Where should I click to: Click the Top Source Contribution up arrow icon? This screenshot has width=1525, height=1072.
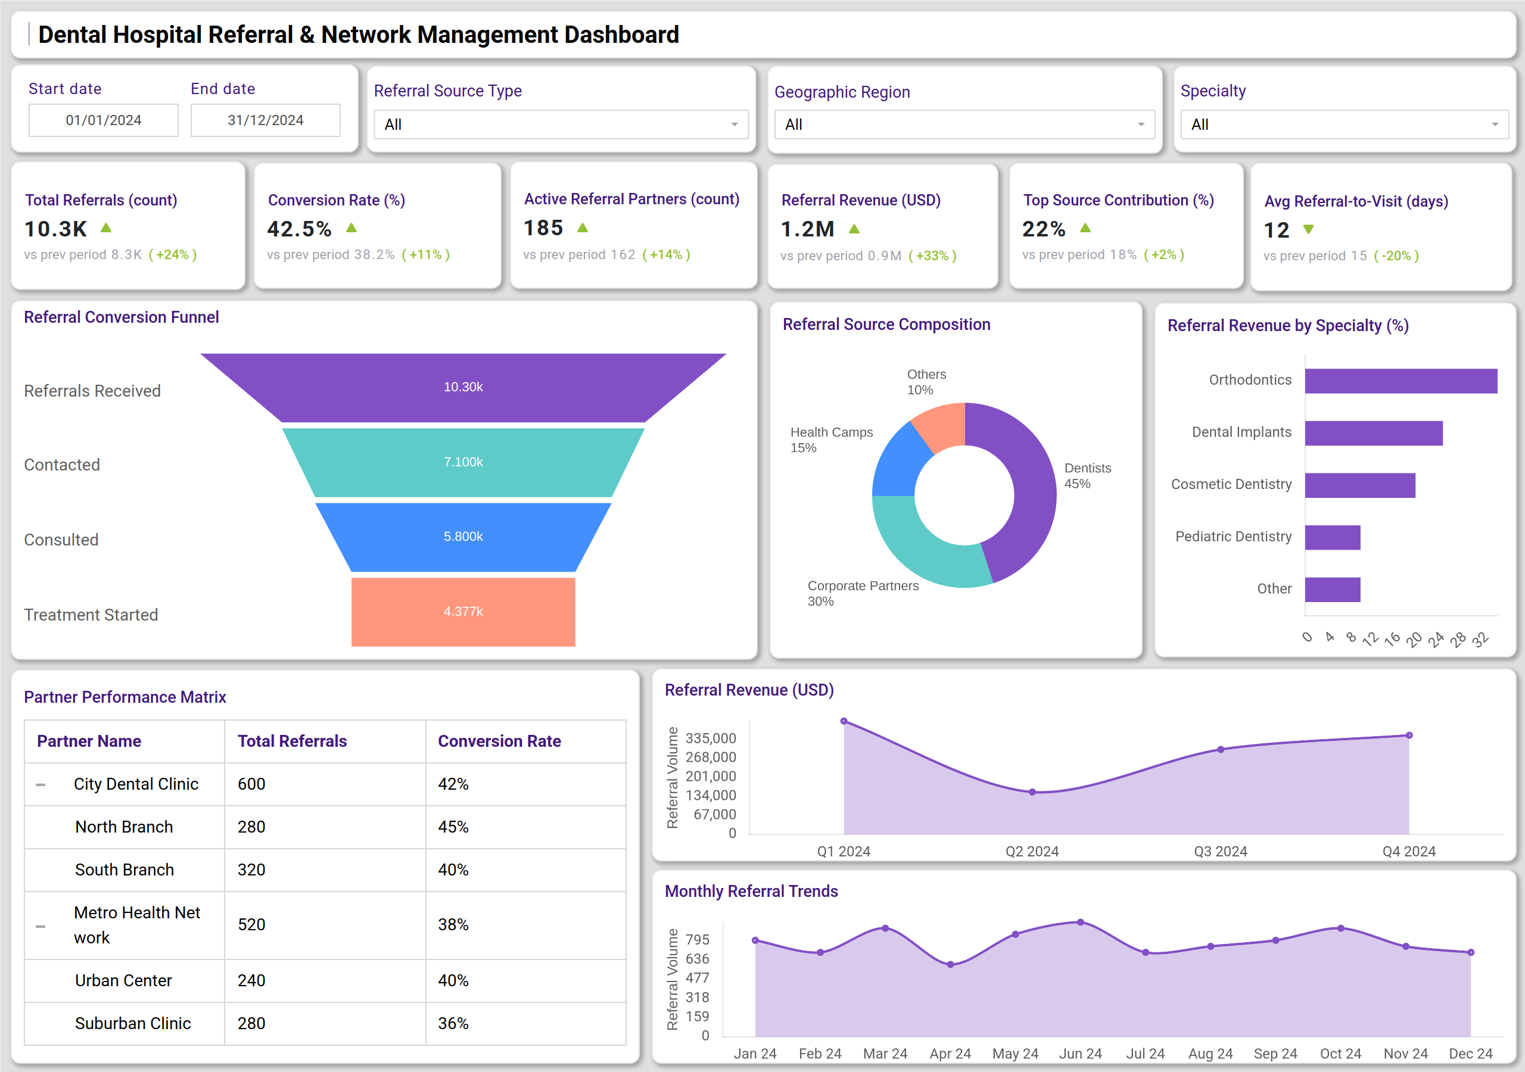coord(1085,228)
